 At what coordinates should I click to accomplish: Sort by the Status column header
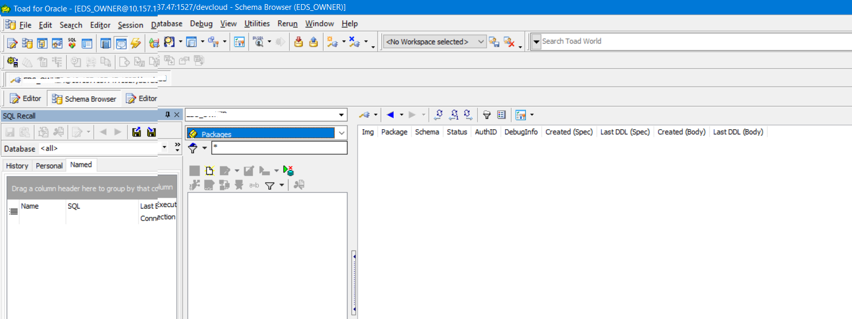coord(457,132)
